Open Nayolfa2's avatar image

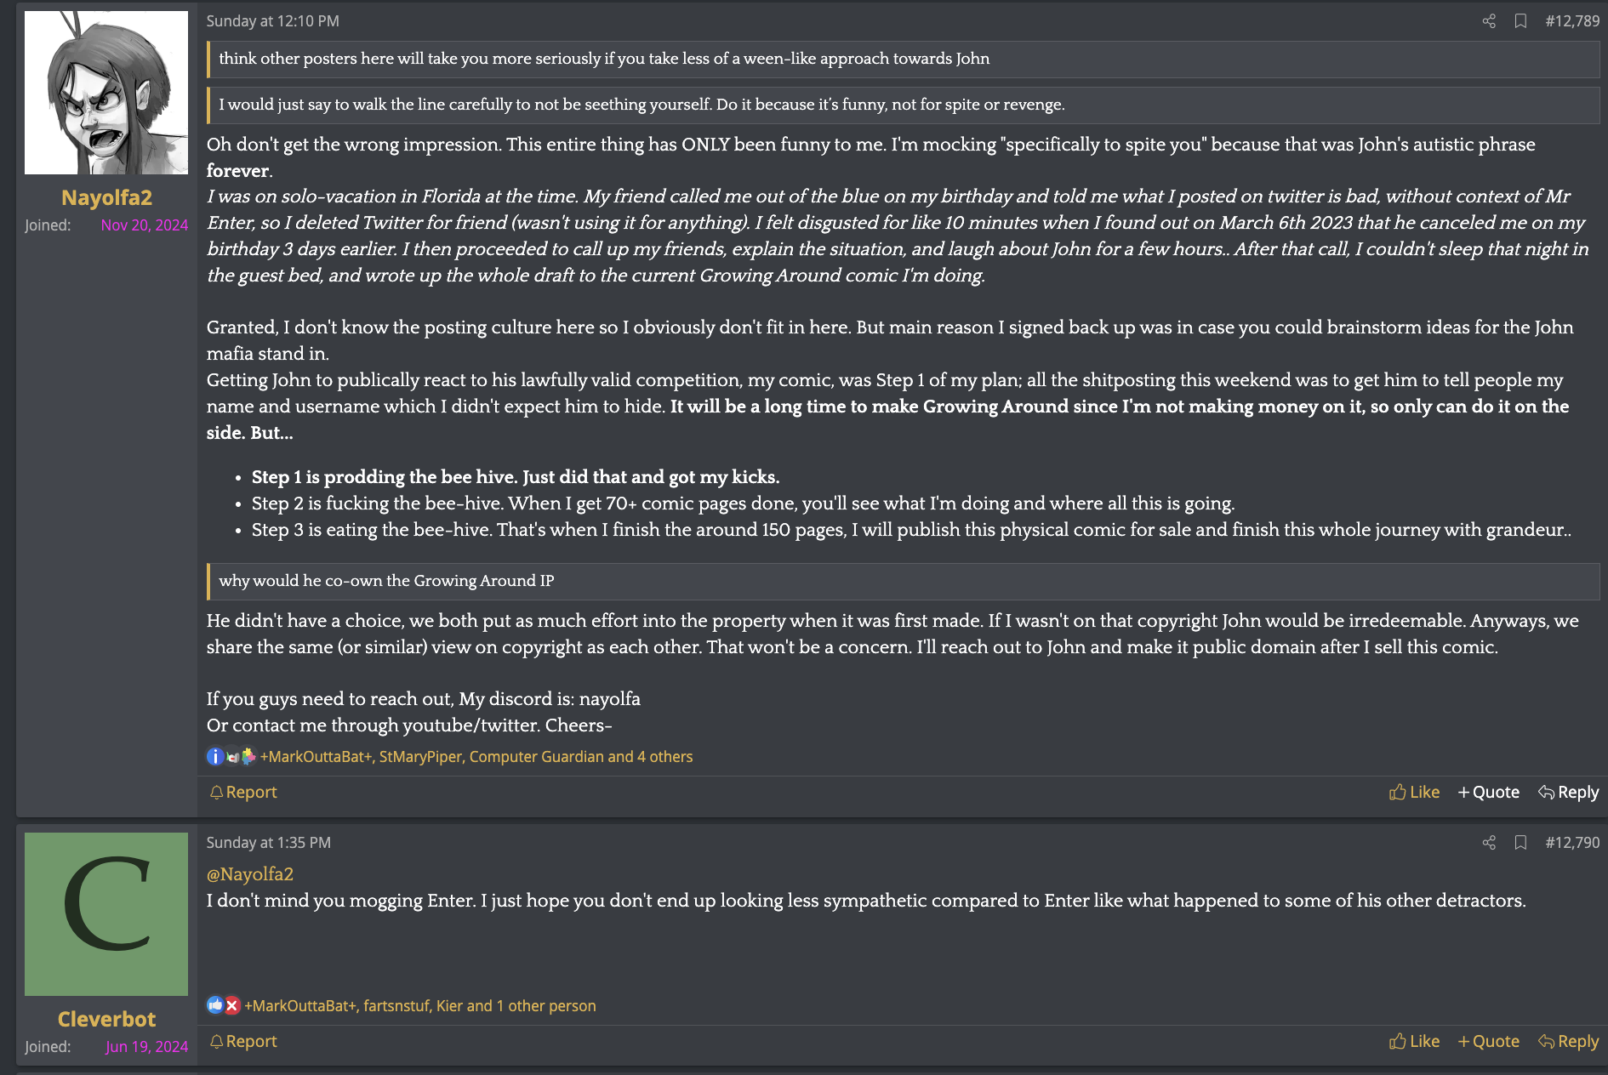[x=106, y=93]
